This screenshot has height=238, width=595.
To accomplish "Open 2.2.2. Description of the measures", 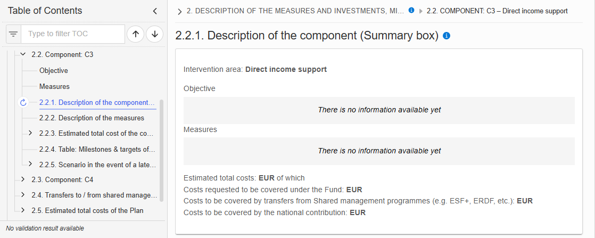I will pos(92,118).
